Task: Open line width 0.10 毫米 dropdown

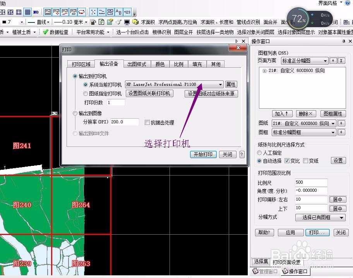Action: pyautogui.click(x=86, y=22)
